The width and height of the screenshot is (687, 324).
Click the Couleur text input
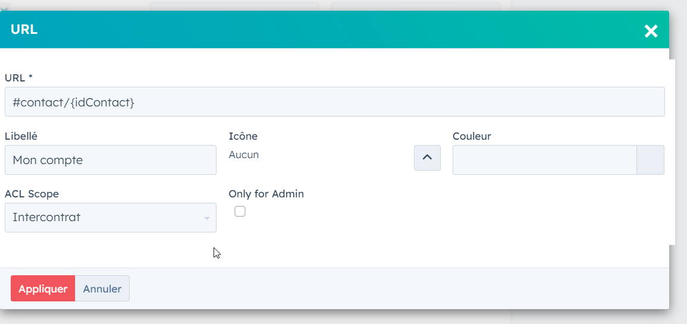[x=544, y=160]
